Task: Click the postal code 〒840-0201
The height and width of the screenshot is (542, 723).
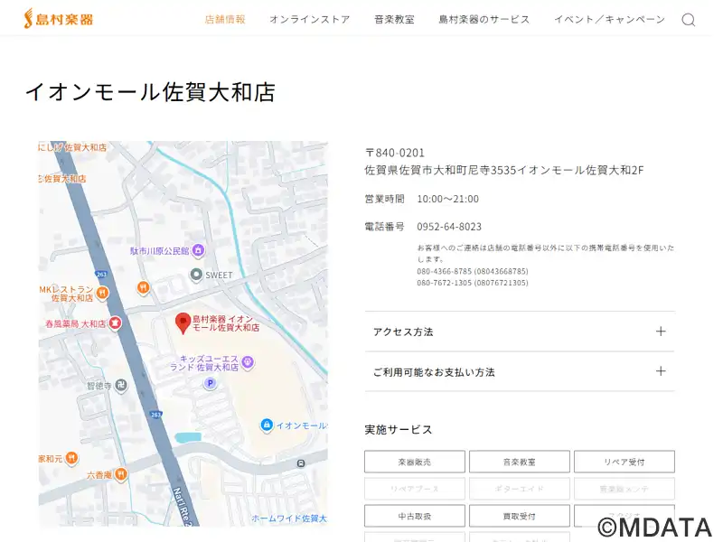Action: 395,153
